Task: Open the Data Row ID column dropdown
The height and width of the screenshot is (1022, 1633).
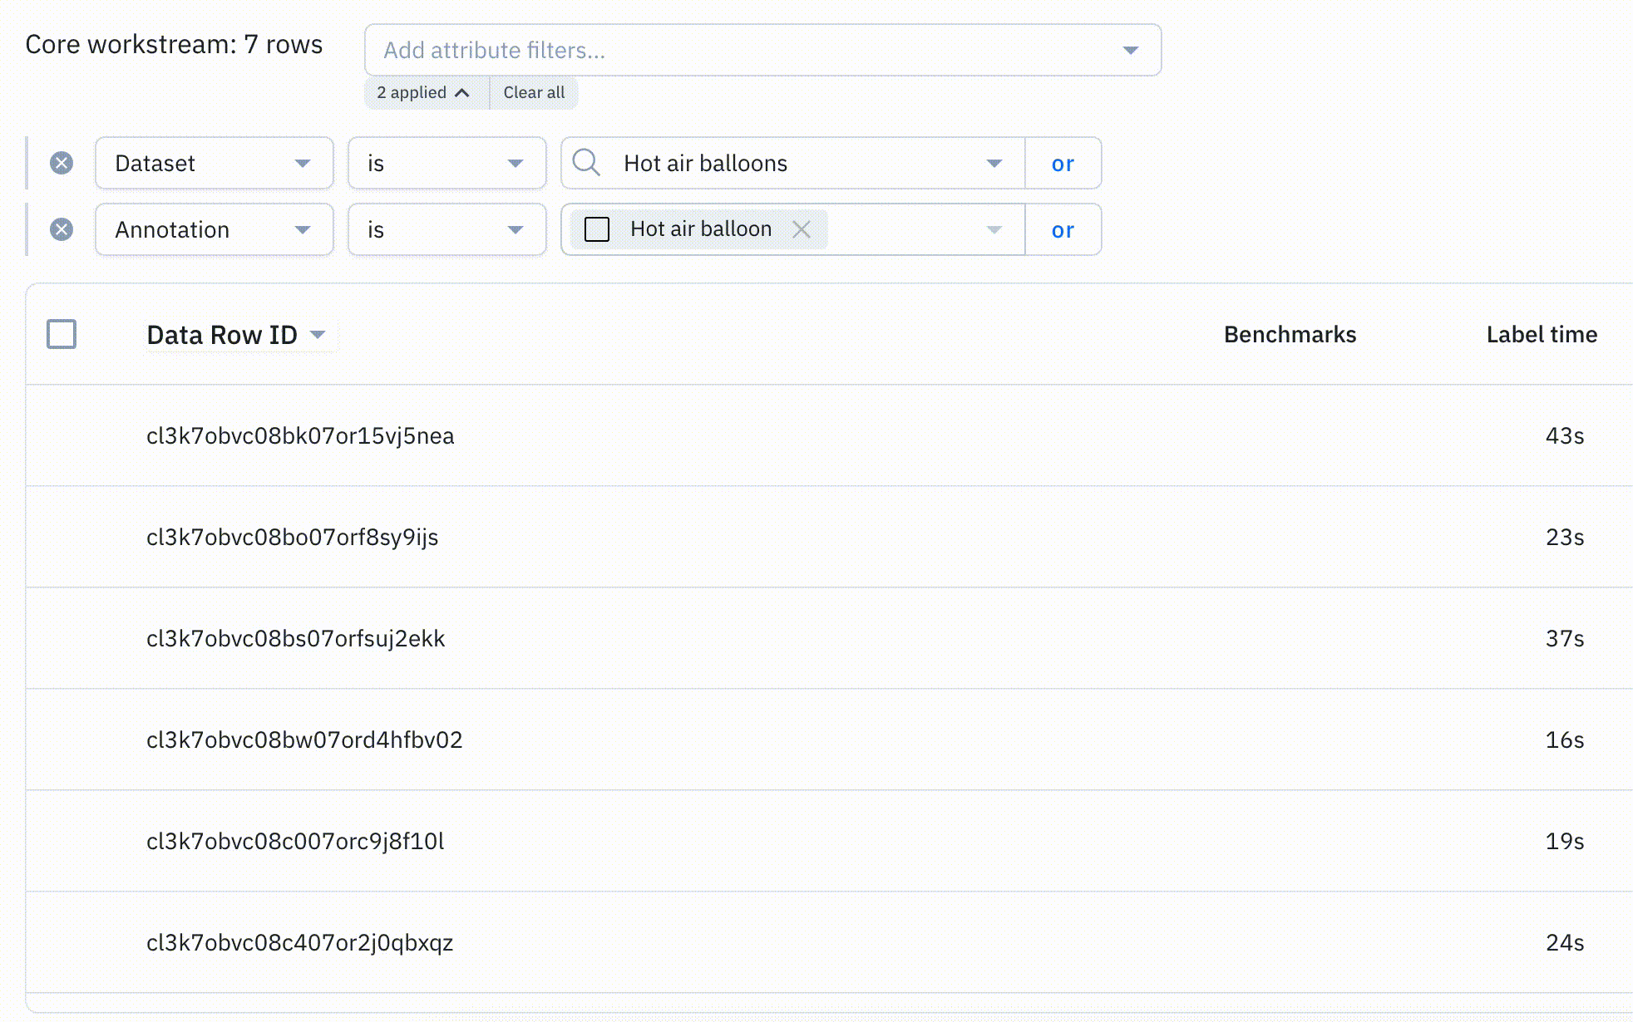Action: pos(318,334)
